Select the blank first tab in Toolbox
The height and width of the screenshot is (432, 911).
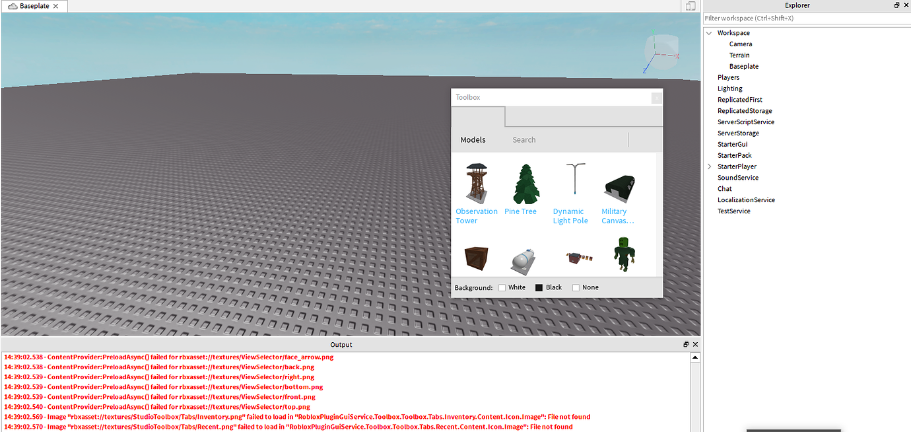coord(478,116)
